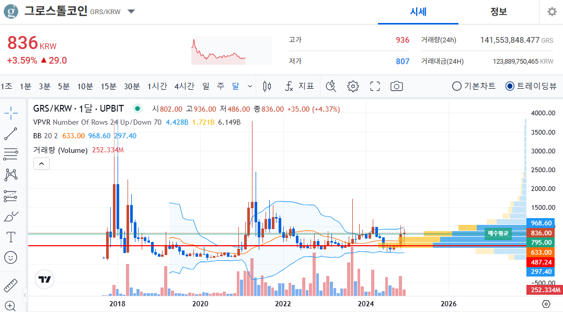563x312 pixels.
Task: Select the brush drawing tool
Action: (11, 217)
